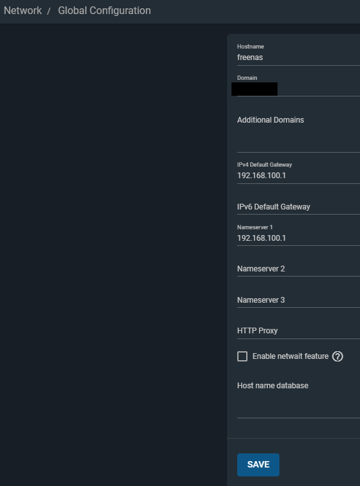The image size is (360, 486).
Task: Select the Global Configuration breadcrumb title
Action: point(104,11)
